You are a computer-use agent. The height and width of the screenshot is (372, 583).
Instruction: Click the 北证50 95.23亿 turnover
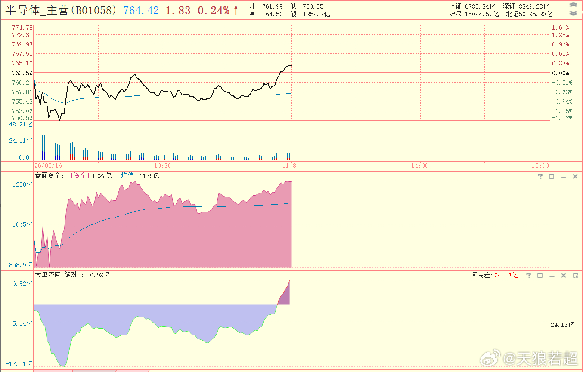529,14
